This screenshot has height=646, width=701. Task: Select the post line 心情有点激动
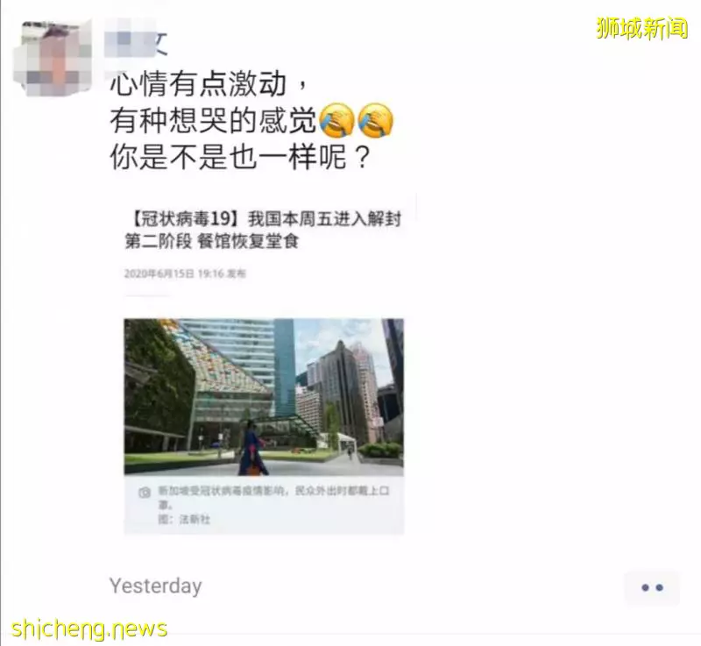coord(209,83)
